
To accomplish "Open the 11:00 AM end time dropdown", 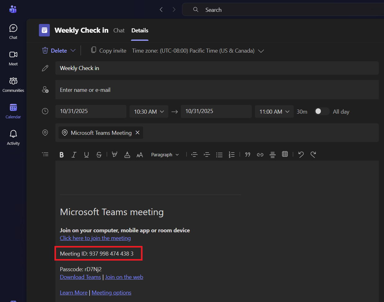I will point(274,112).
